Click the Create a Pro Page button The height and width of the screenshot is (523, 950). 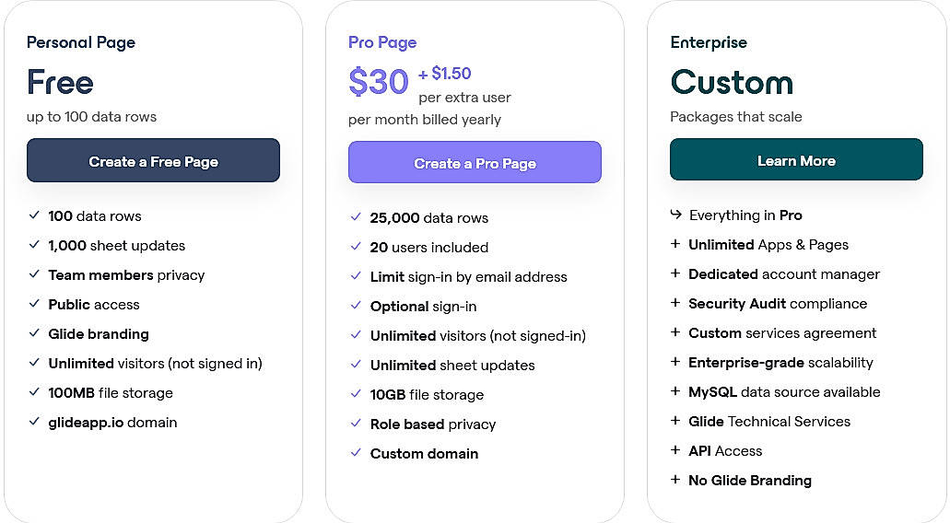coord(475,163)
